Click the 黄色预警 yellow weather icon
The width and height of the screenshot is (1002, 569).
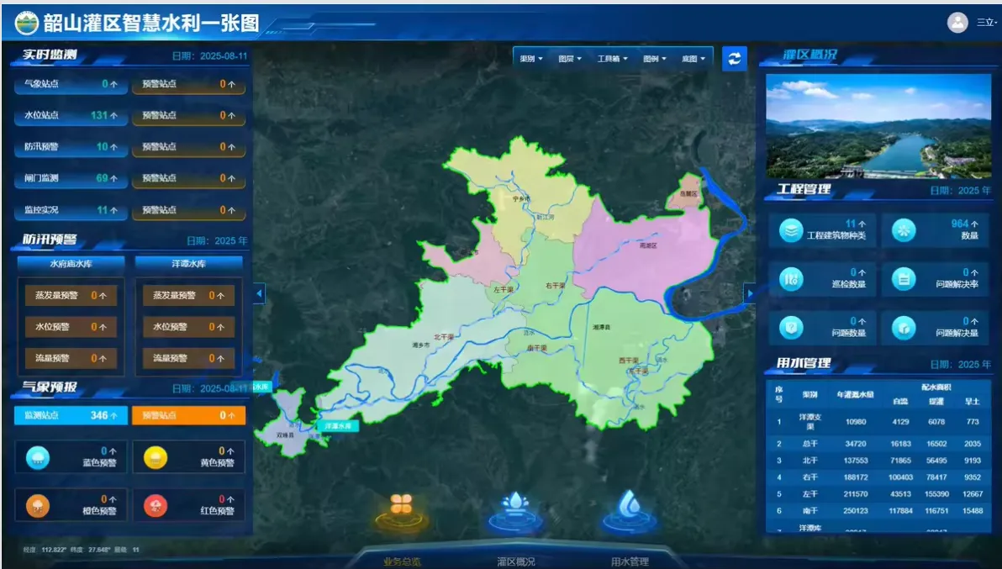tap(156, 457)
